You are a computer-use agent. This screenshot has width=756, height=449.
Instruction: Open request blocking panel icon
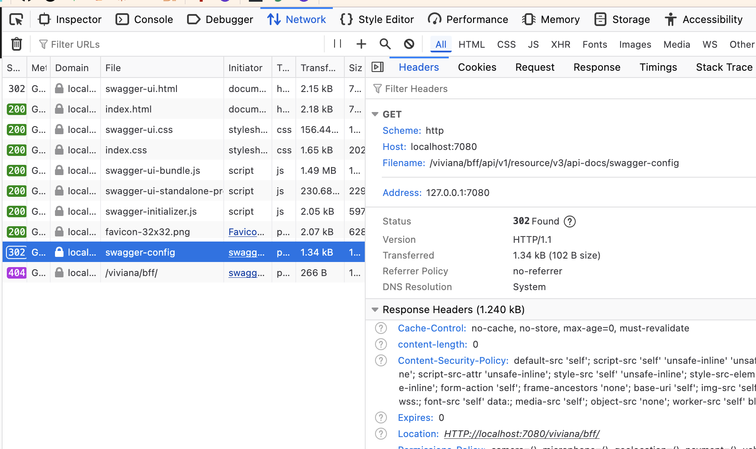point(409,44)
